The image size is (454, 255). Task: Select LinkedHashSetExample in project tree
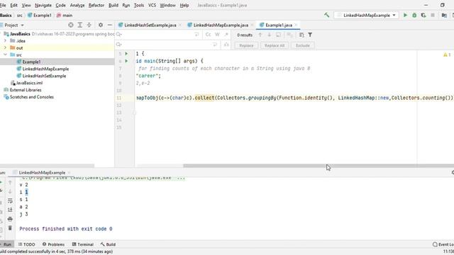[x=44, y=76]
